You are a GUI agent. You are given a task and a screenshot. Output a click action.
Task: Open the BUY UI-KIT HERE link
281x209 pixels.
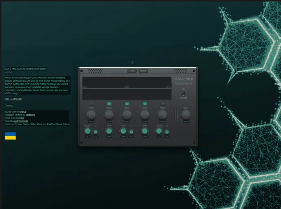tap(13, 99)
